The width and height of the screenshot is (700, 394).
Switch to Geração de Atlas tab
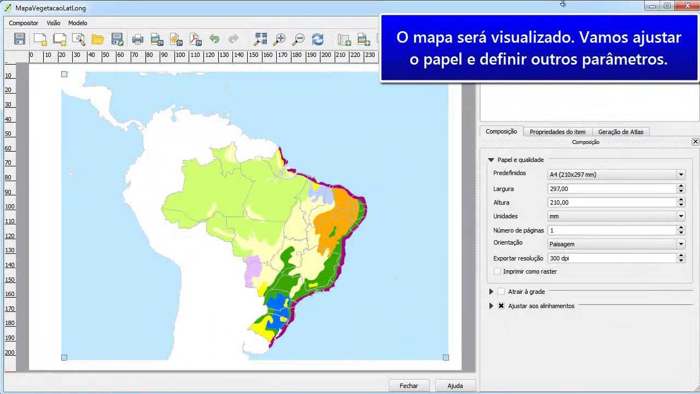(x=621, y=132)
